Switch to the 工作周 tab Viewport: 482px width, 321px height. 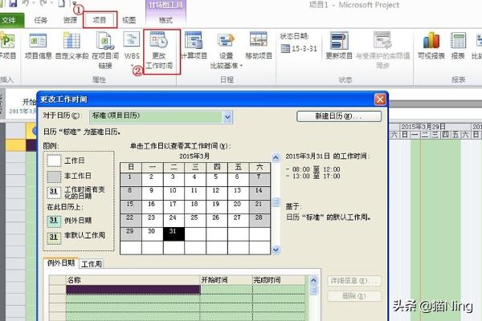[91, 263]
